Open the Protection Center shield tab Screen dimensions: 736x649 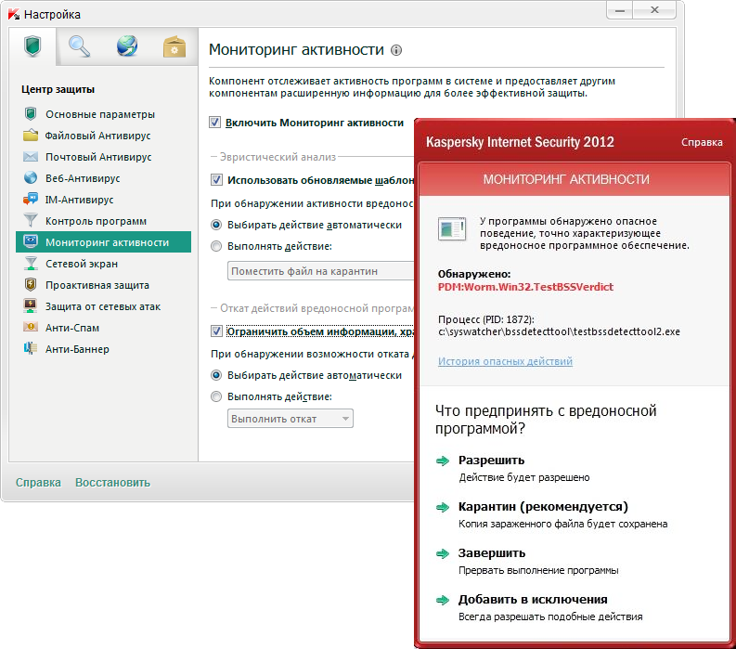tap(32, 46)
